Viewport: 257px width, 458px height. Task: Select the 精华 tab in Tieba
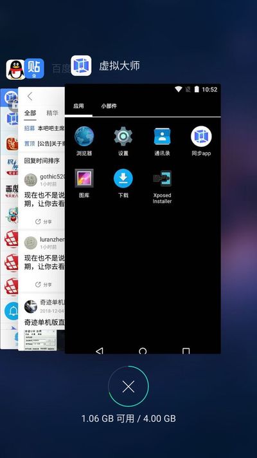click(53, 113)
